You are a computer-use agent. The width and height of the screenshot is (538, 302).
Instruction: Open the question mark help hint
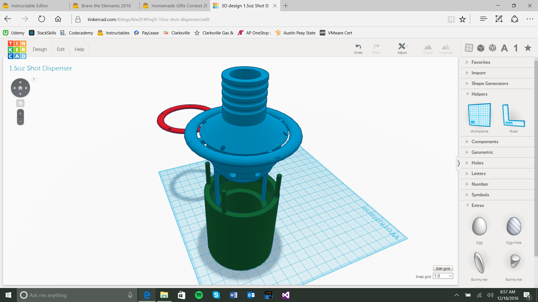click(x=34, y=79)
